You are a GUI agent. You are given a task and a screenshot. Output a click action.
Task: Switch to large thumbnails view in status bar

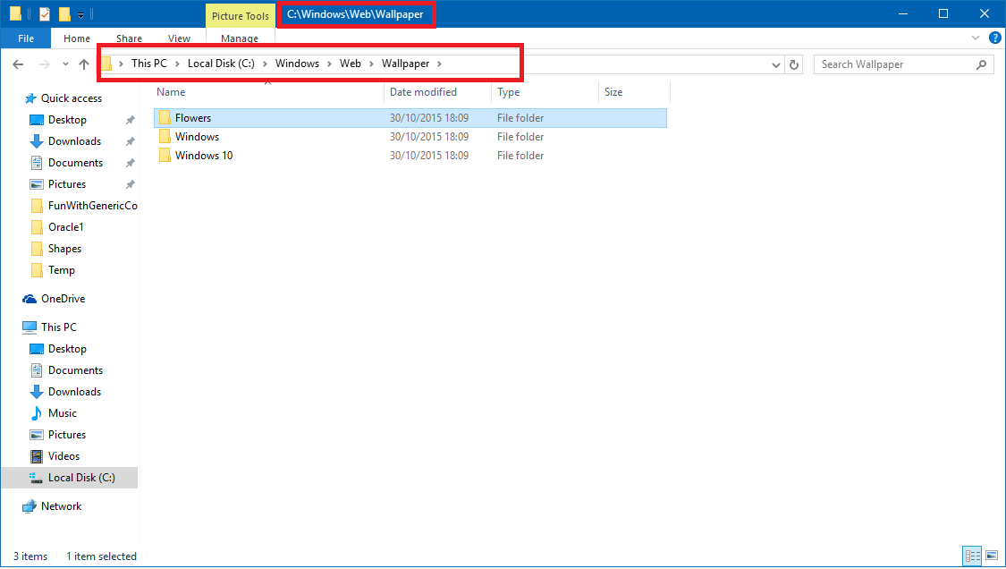click(x=991, y=556)
